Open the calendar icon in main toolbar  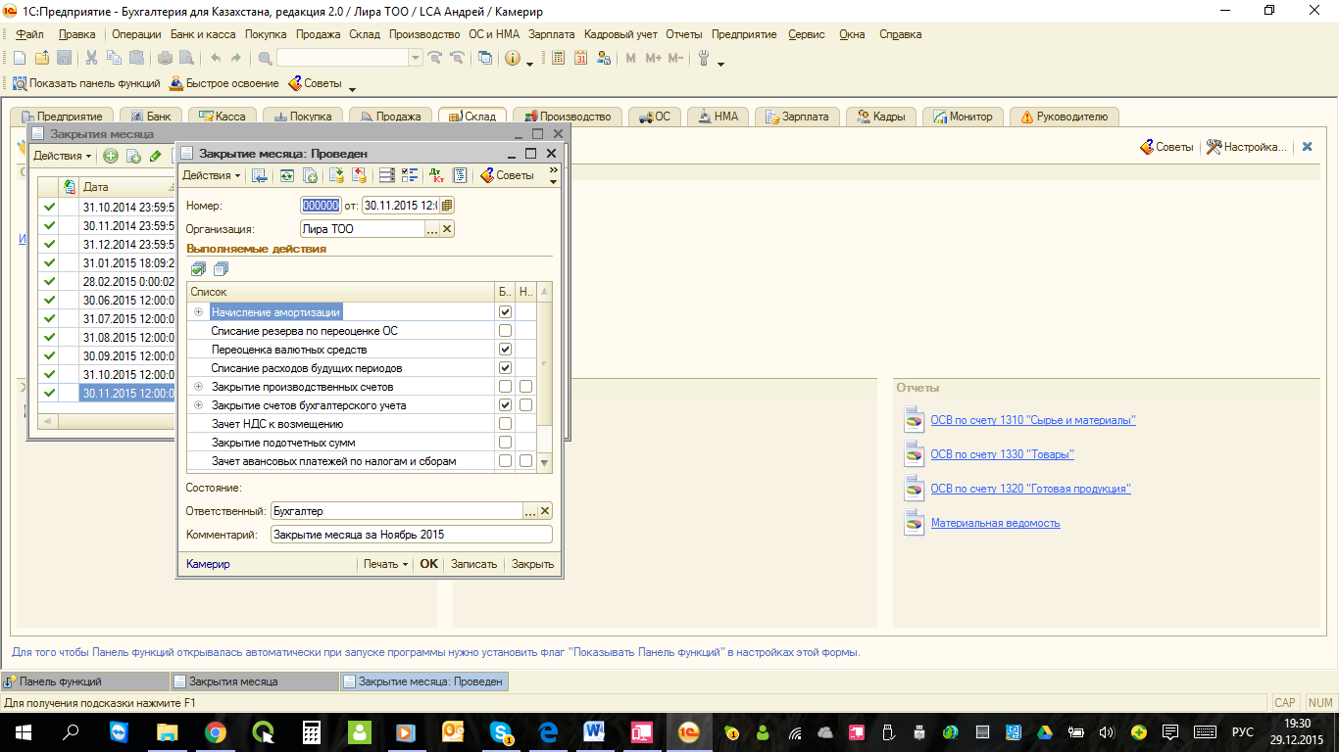[x=580, y=59]
